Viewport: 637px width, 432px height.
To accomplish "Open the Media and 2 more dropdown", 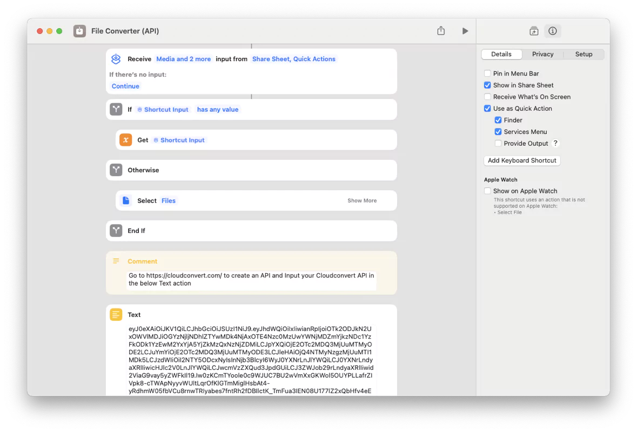I will coord(183,59).
